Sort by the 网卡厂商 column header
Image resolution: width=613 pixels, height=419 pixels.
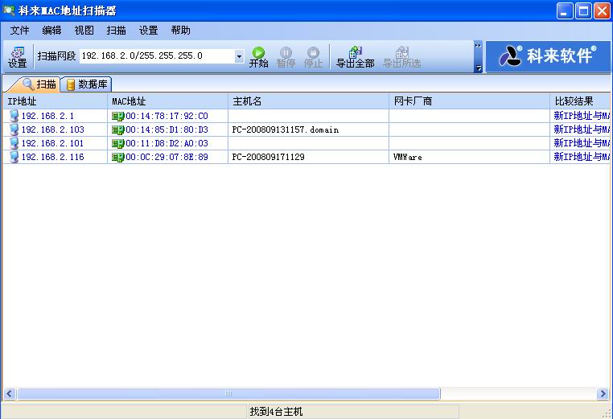tap(469, 101)
